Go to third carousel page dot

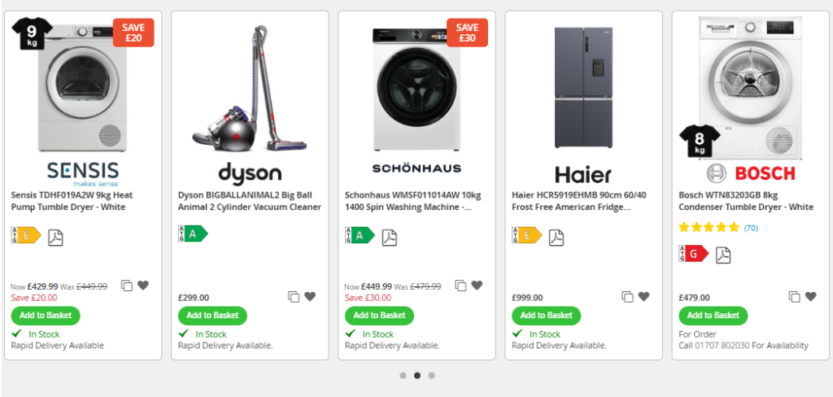431,376
